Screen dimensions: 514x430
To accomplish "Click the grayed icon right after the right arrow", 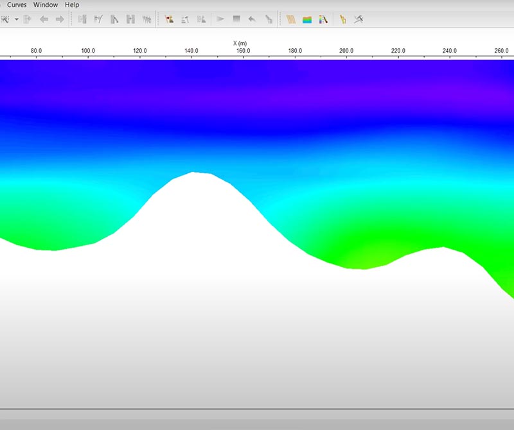I will [82, 19].
